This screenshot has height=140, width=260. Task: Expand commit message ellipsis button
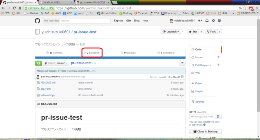coord(93,71)
